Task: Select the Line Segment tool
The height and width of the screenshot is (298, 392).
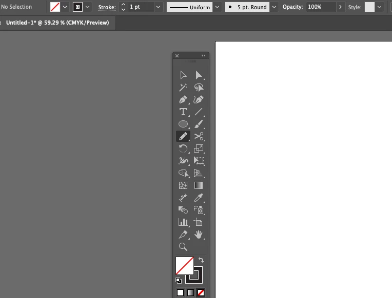Action: (x=199, y=112)
